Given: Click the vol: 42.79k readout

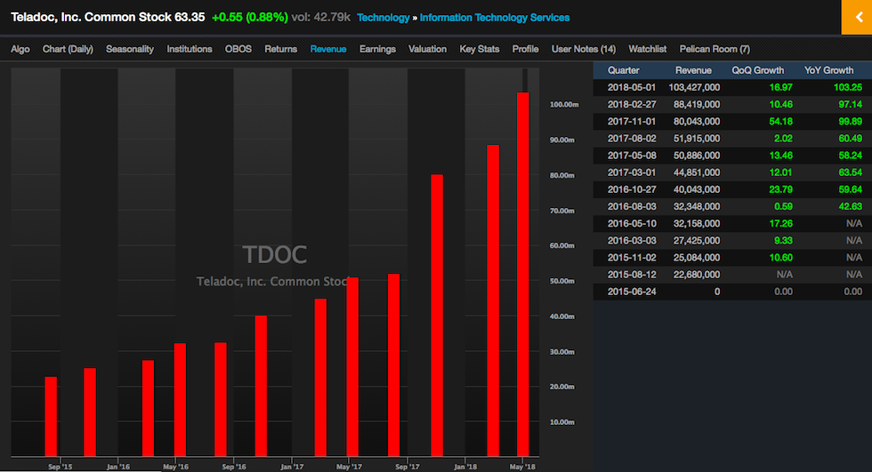Looking at the screenshot, I should [x=321, y=17].
